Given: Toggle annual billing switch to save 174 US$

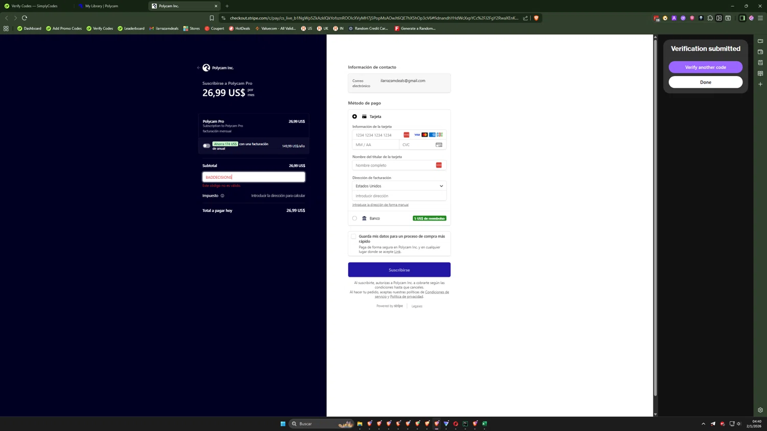Looking at the screenshot, I should coord(206,146).
